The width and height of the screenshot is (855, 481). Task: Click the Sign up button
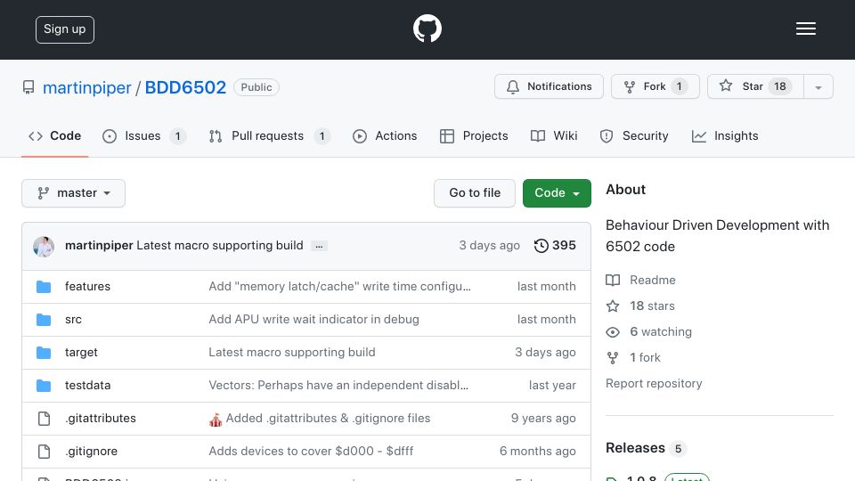tap(65, 29)
